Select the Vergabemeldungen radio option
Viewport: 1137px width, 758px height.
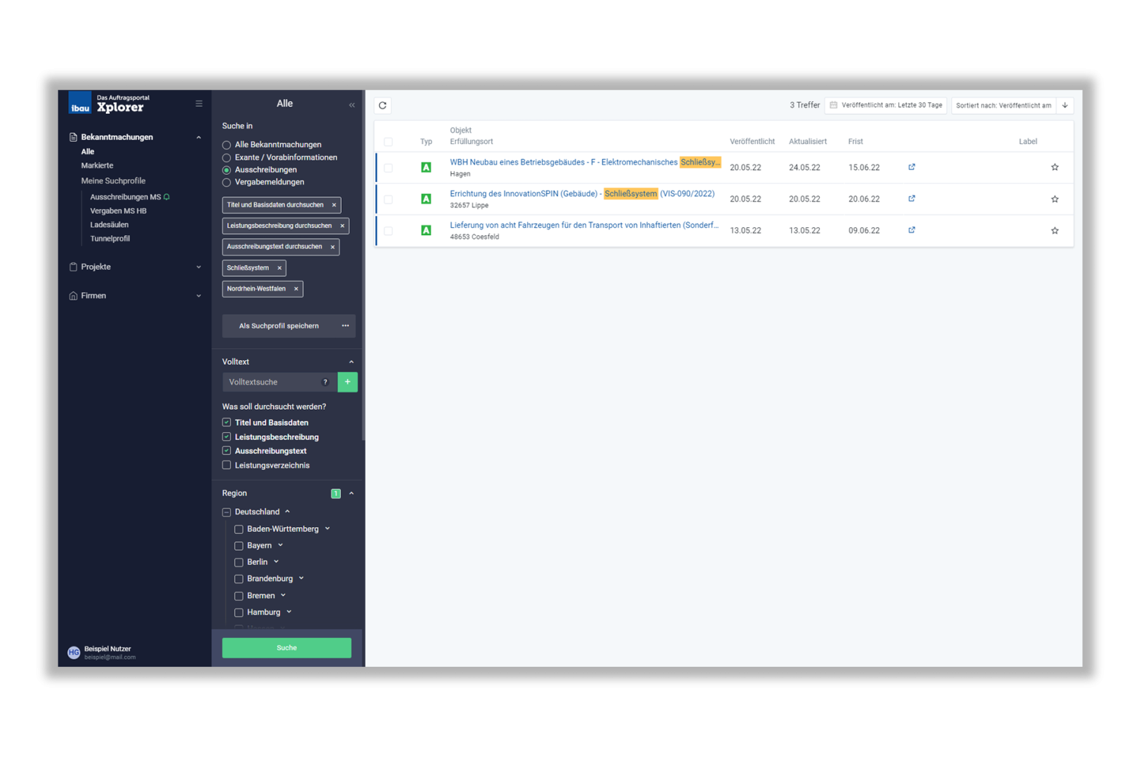pos(227,182)
